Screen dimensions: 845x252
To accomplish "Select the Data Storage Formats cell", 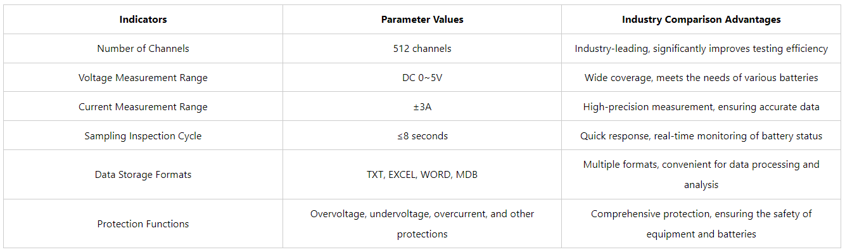I will coord(143,175).
